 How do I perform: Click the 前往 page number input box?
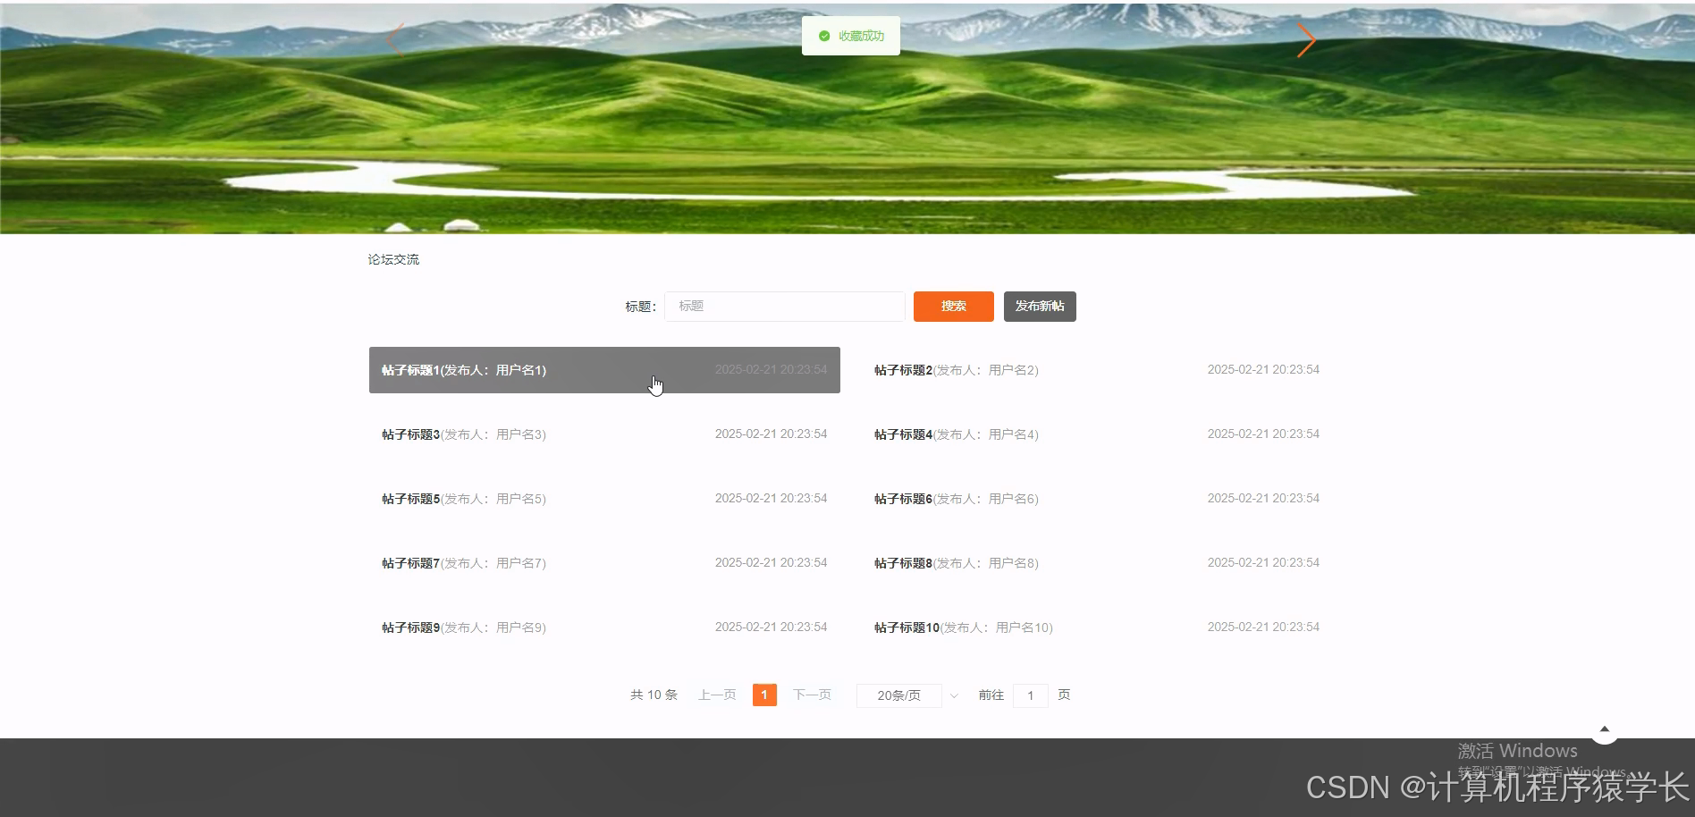click(x=1030, y=695)
